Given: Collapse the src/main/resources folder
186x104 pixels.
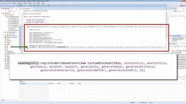Looking at the screenshot, I should (x=4, y=32).
